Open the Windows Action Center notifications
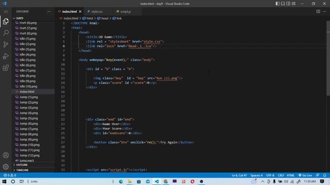 [x=322, y=181]
